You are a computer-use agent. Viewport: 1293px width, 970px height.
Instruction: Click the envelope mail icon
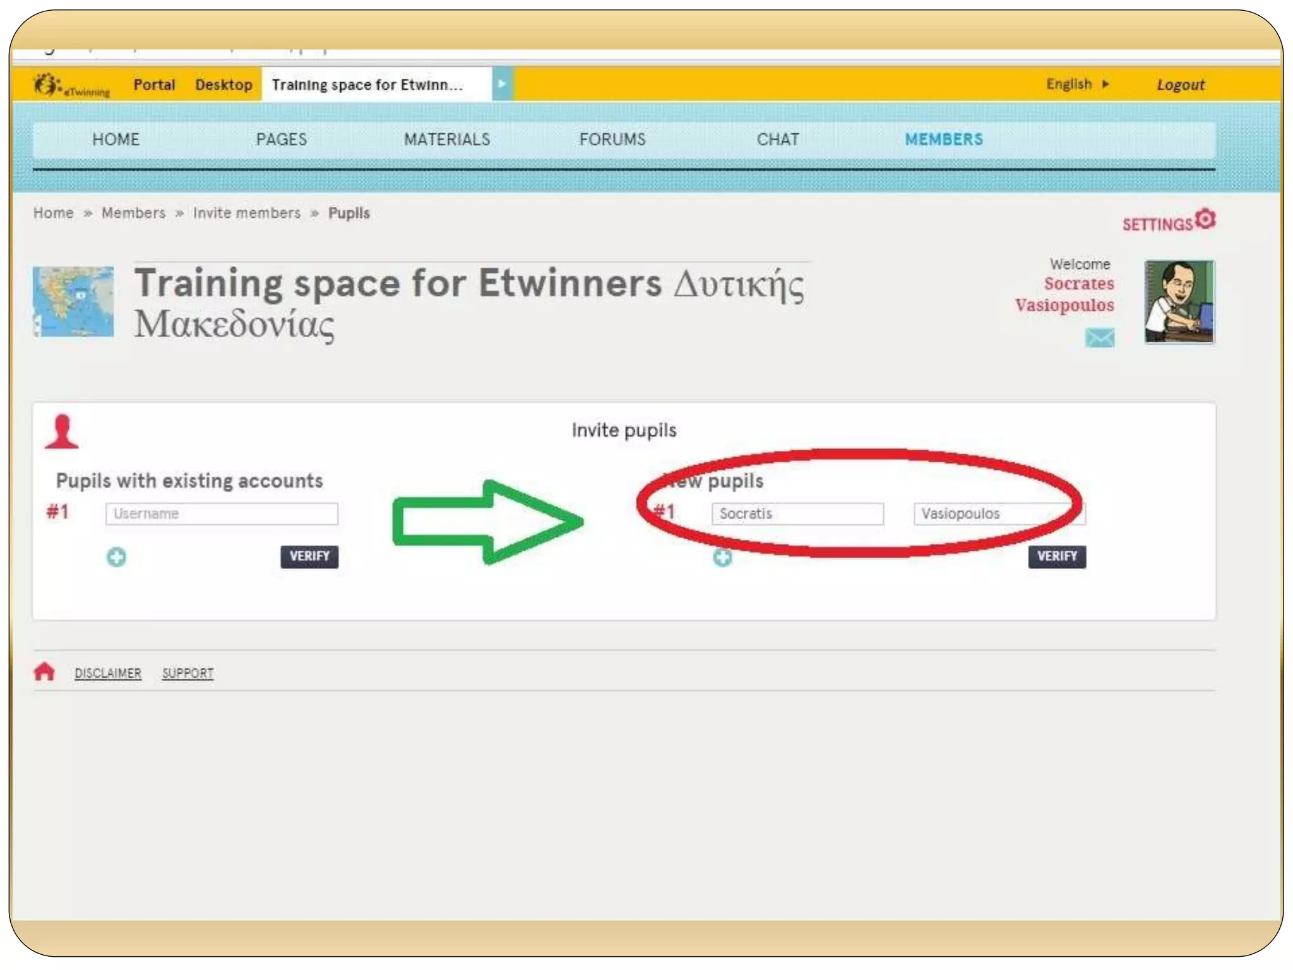pos(1099,338)
